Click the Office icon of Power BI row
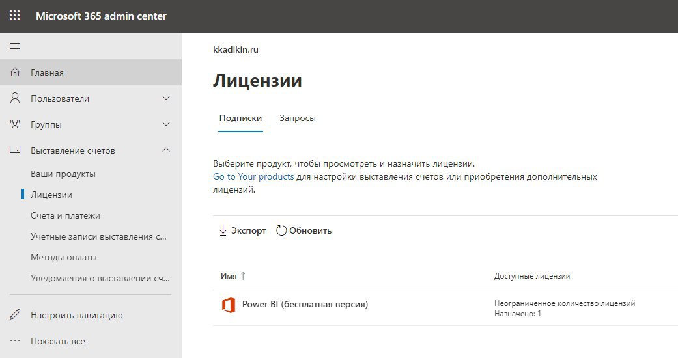 pos(229,305)
